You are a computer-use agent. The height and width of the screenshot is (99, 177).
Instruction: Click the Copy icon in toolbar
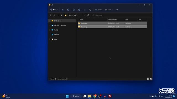[x=68, y=10]
